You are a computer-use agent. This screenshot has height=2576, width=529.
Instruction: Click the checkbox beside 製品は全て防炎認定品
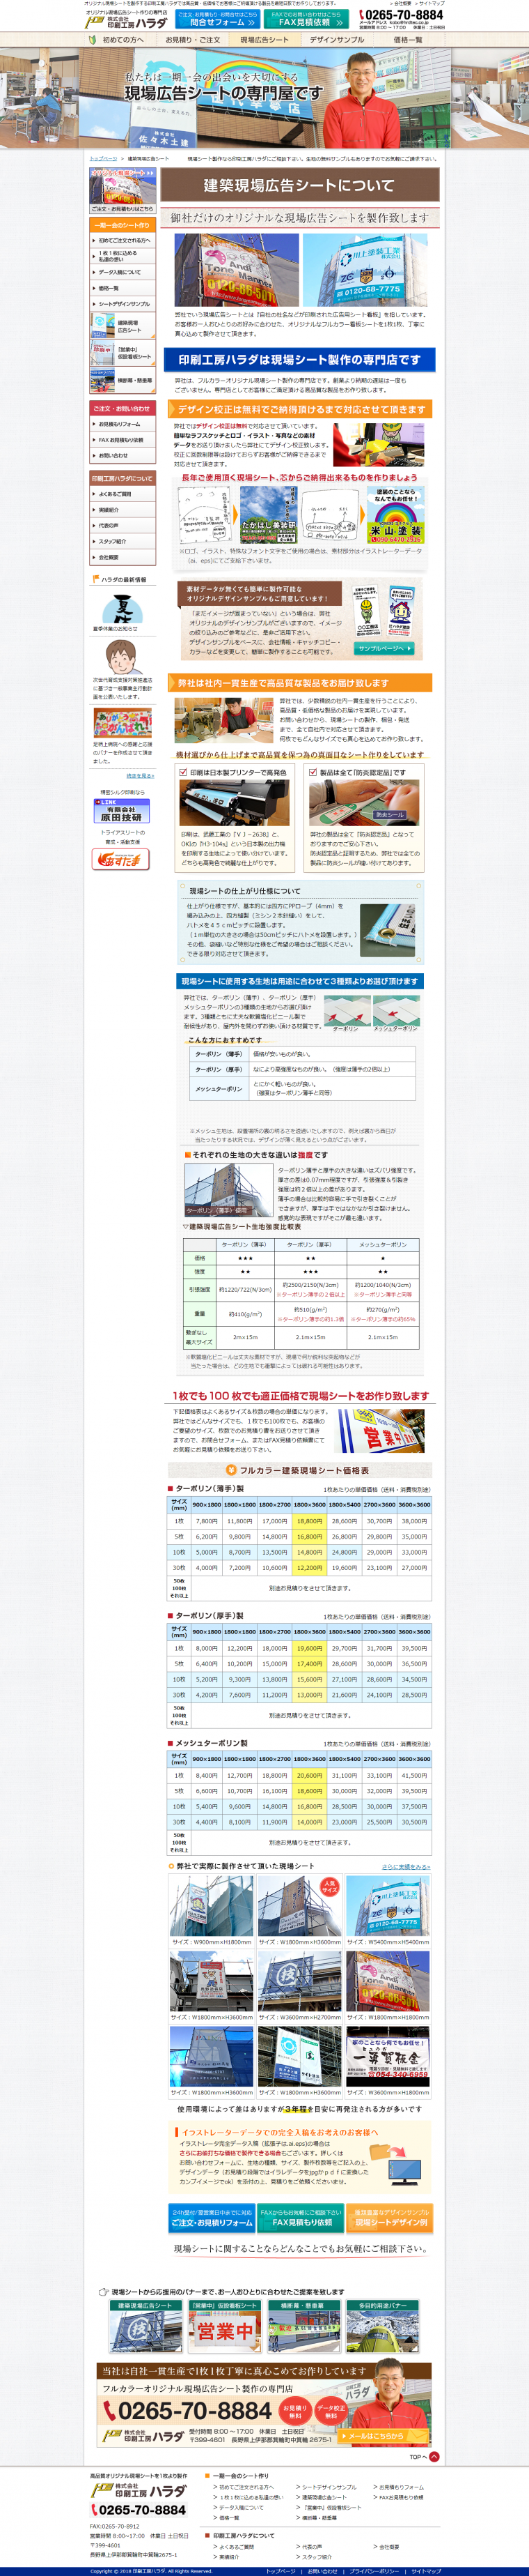(x=313, y=772)
